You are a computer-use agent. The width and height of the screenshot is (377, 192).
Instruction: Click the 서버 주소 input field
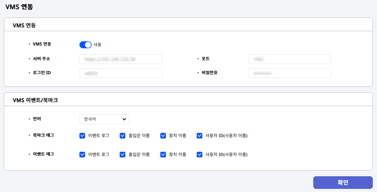click(121, 59)
